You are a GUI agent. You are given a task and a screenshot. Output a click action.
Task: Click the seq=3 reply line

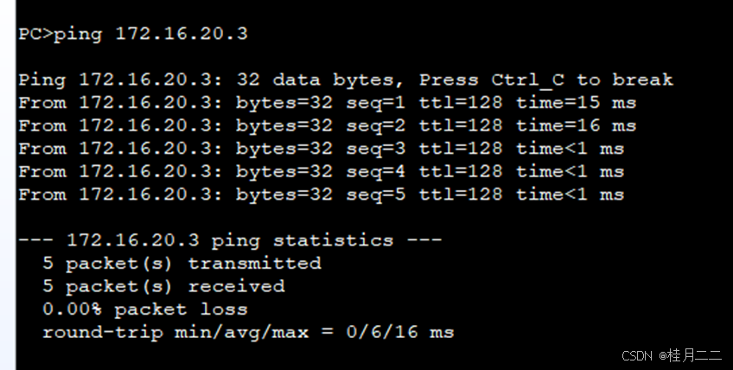[322, 149]
